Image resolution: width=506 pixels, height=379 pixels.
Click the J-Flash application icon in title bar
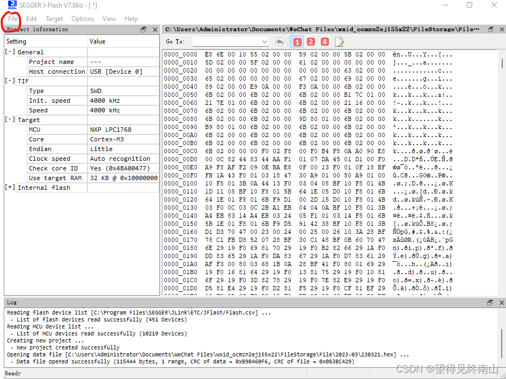[12, 5]
